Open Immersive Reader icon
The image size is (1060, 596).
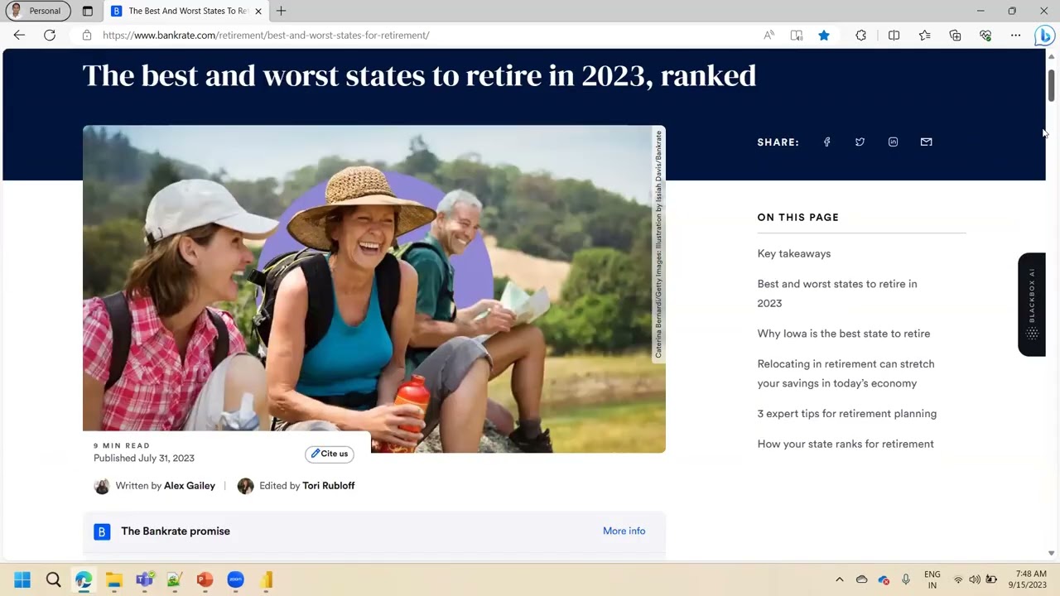(x=797, y=35)
